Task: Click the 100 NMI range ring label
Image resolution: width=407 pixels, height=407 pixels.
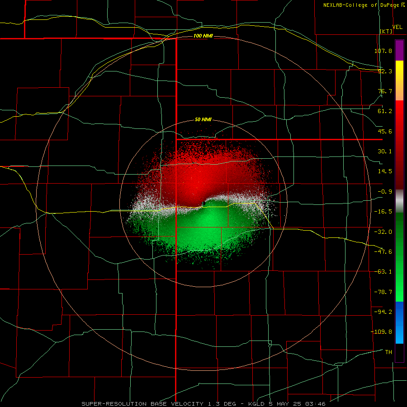Action: click(x=203, y=36)
